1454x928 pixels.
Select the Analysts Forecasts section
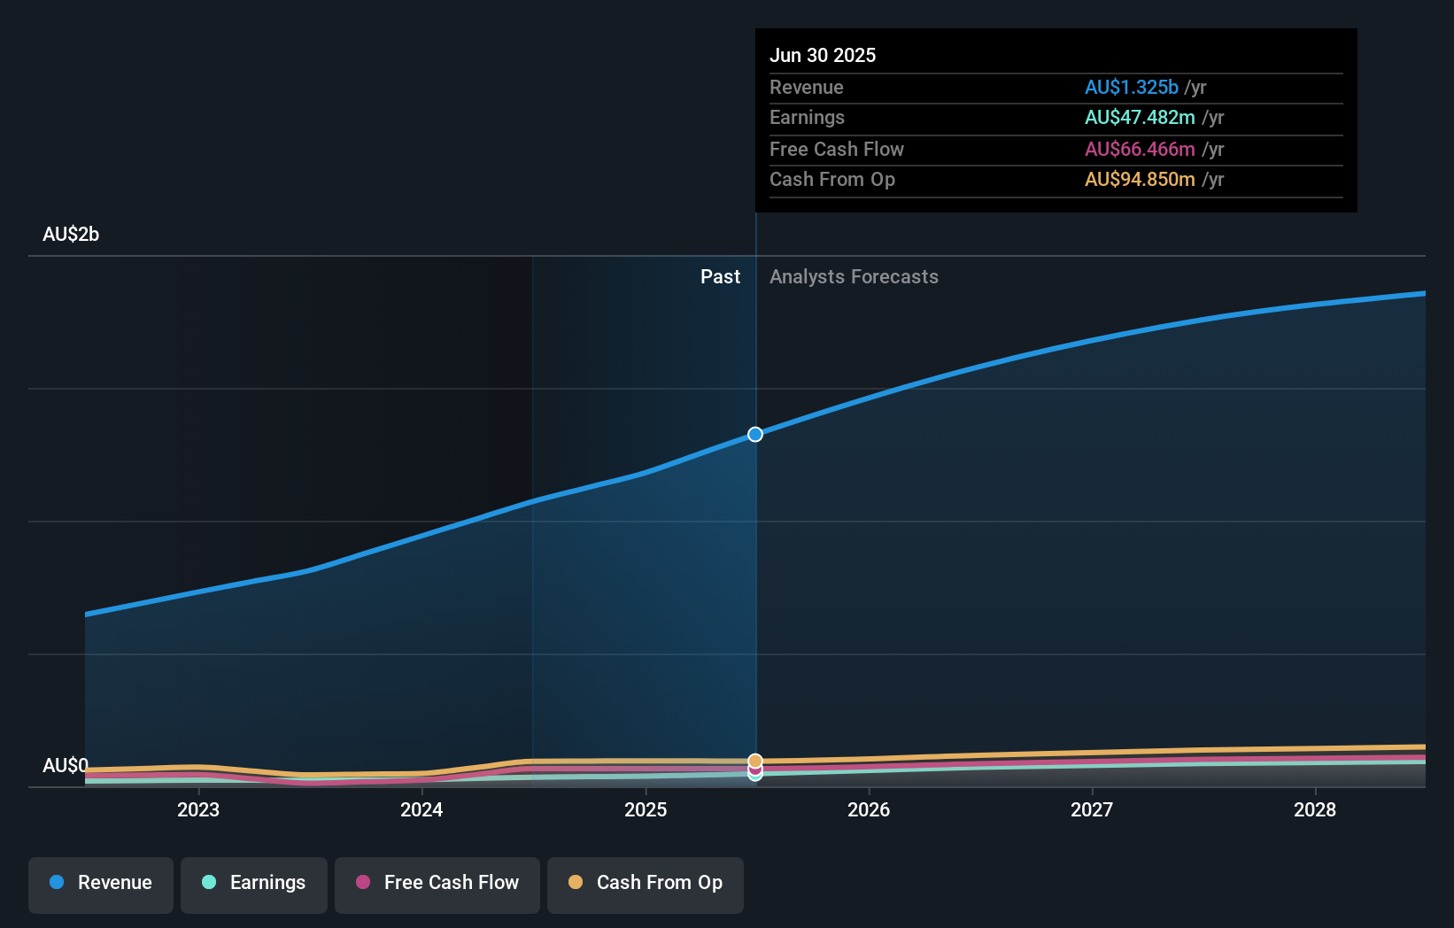pos(854,276)
